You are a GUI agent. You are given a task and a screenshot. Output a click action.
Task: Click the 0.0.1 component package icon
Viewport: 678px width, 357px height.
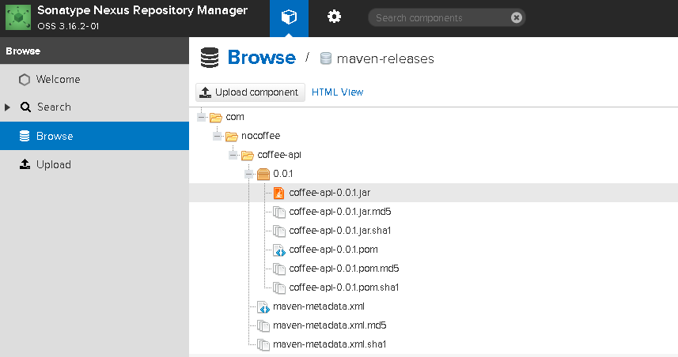tap(263, 174)
